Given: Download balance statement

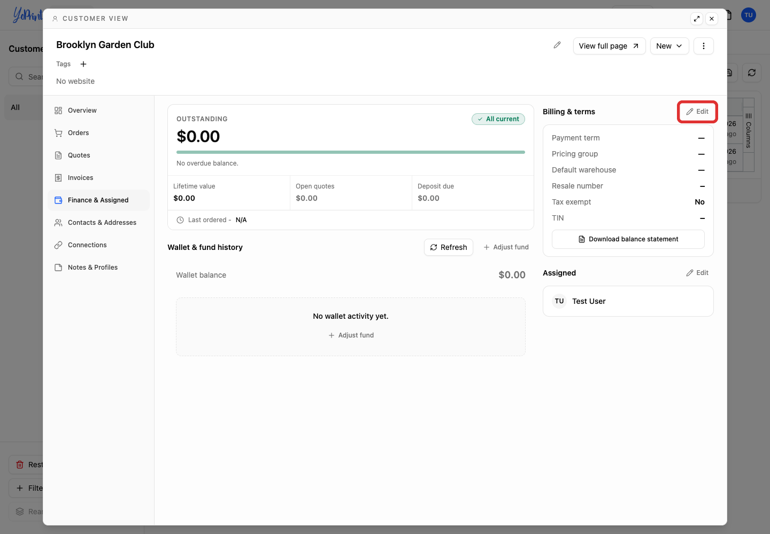Looking at the screenshot, I should 628,239.
